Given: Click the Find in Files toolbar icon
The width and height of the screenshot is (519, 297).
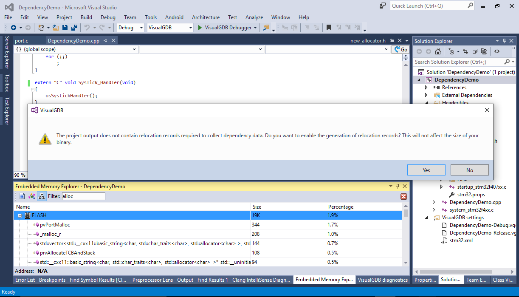Looking at the screenshot, I should coord(266,28).
